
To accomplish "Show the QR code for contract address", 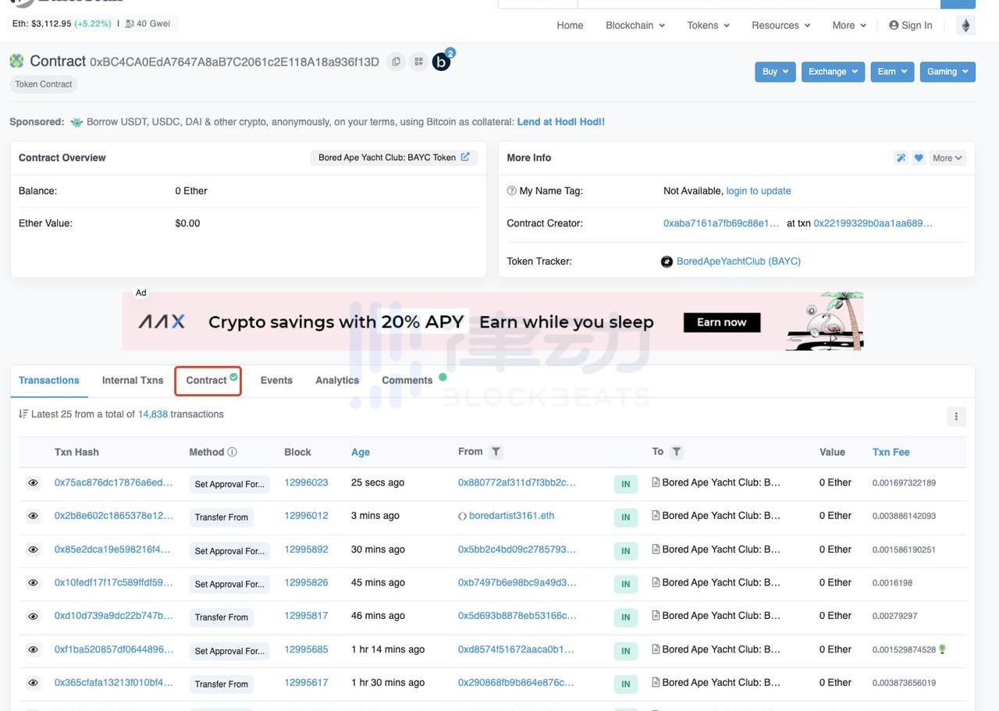I will (x=418, y=62).
